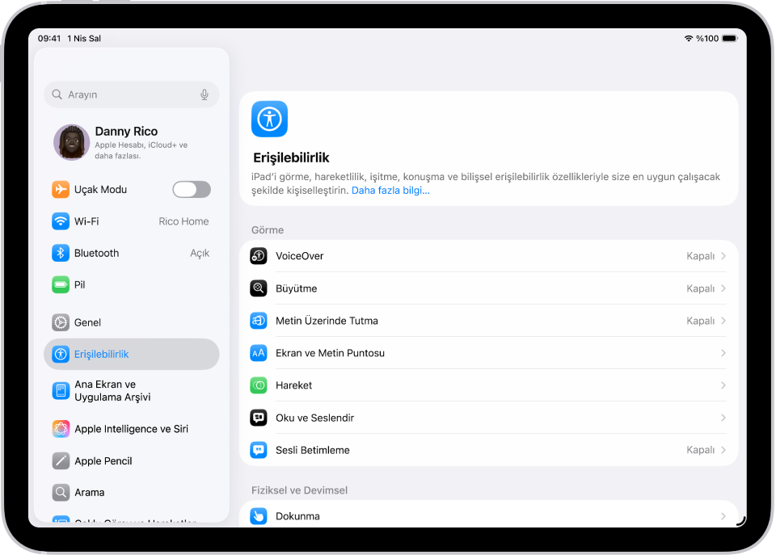Tap the Wi-Fi status bar indicator

point(688,38)
